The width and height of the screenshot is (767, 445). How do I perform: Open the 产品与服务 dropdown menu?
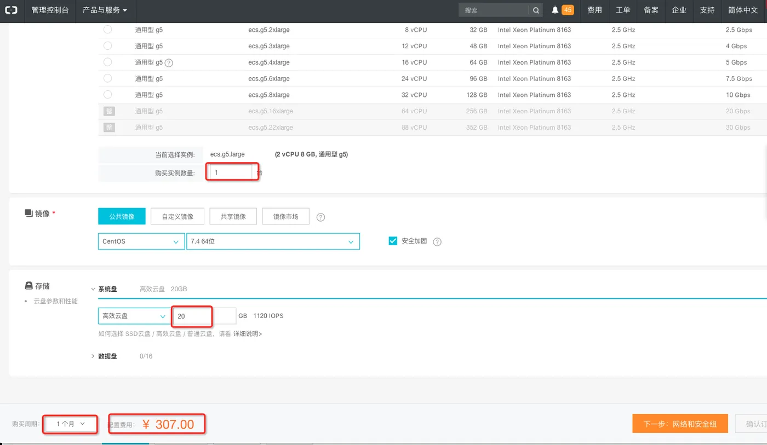(x=105, y=10)
